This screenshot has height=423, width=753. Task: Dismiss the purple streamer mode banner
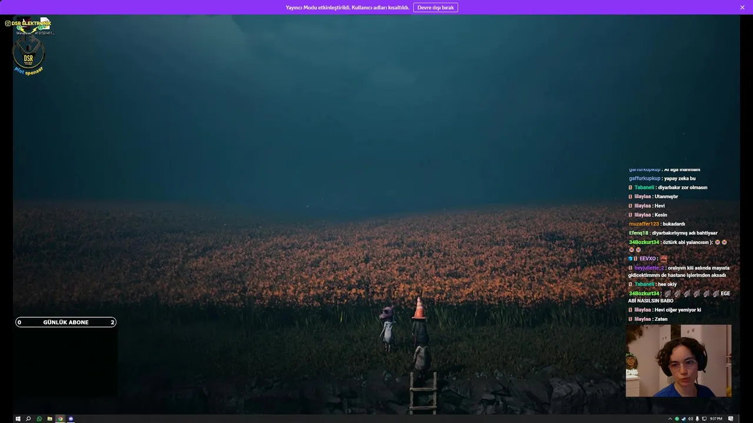[x=742, y=8]
